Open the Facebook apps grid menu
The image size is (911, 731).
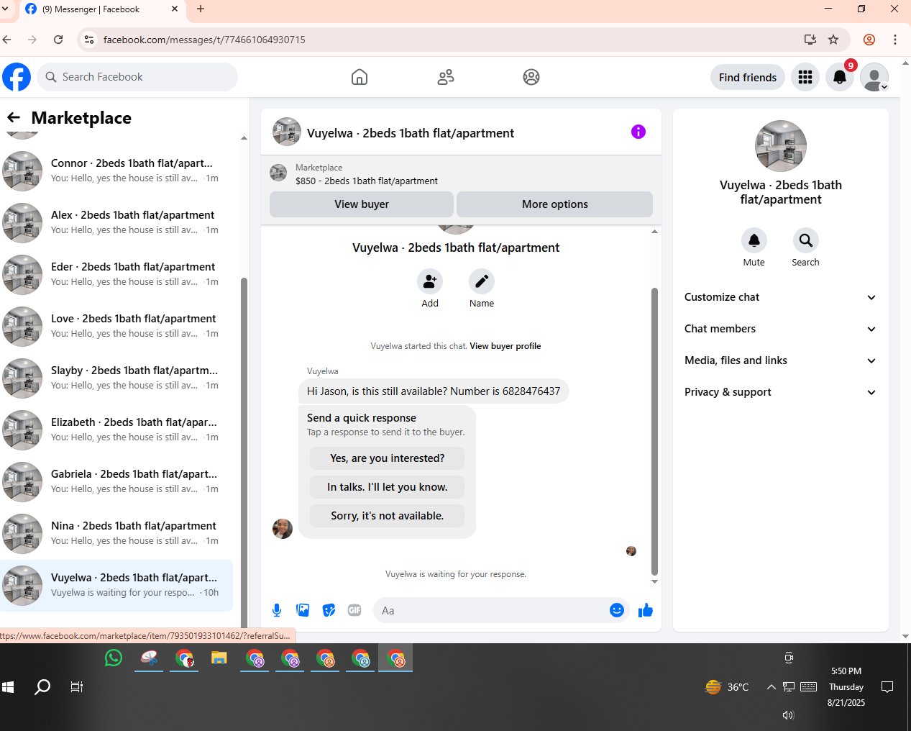pyautogui.click(x=805, y=77)
